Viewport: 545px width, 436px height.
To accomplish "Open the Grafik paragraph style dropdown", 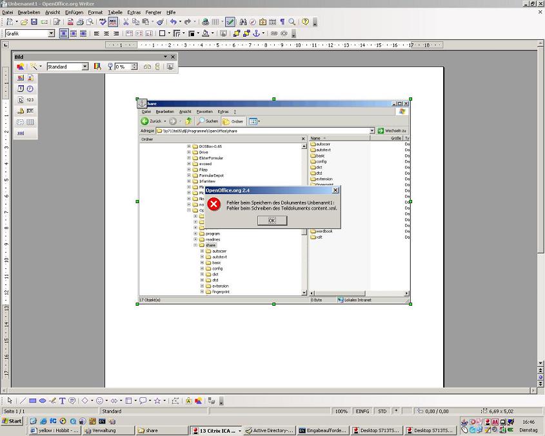I will click(52, 34).
